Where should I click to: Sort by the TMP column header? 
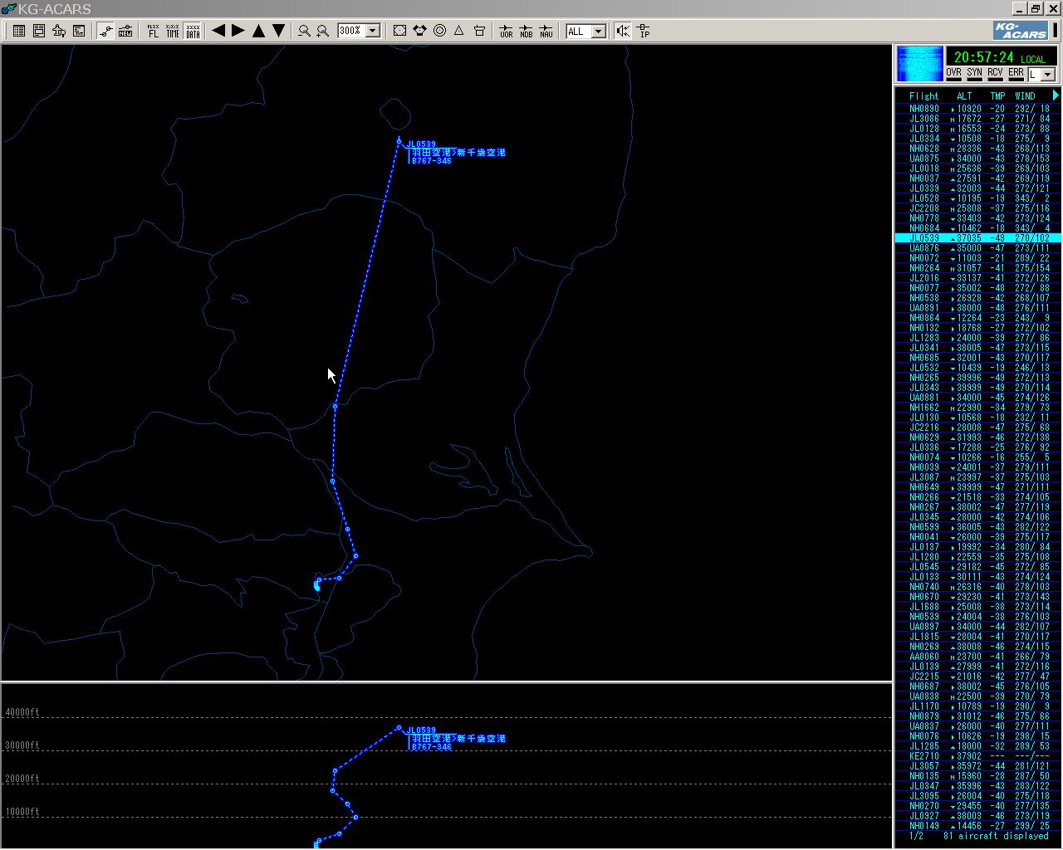click(x=997, y=95)
